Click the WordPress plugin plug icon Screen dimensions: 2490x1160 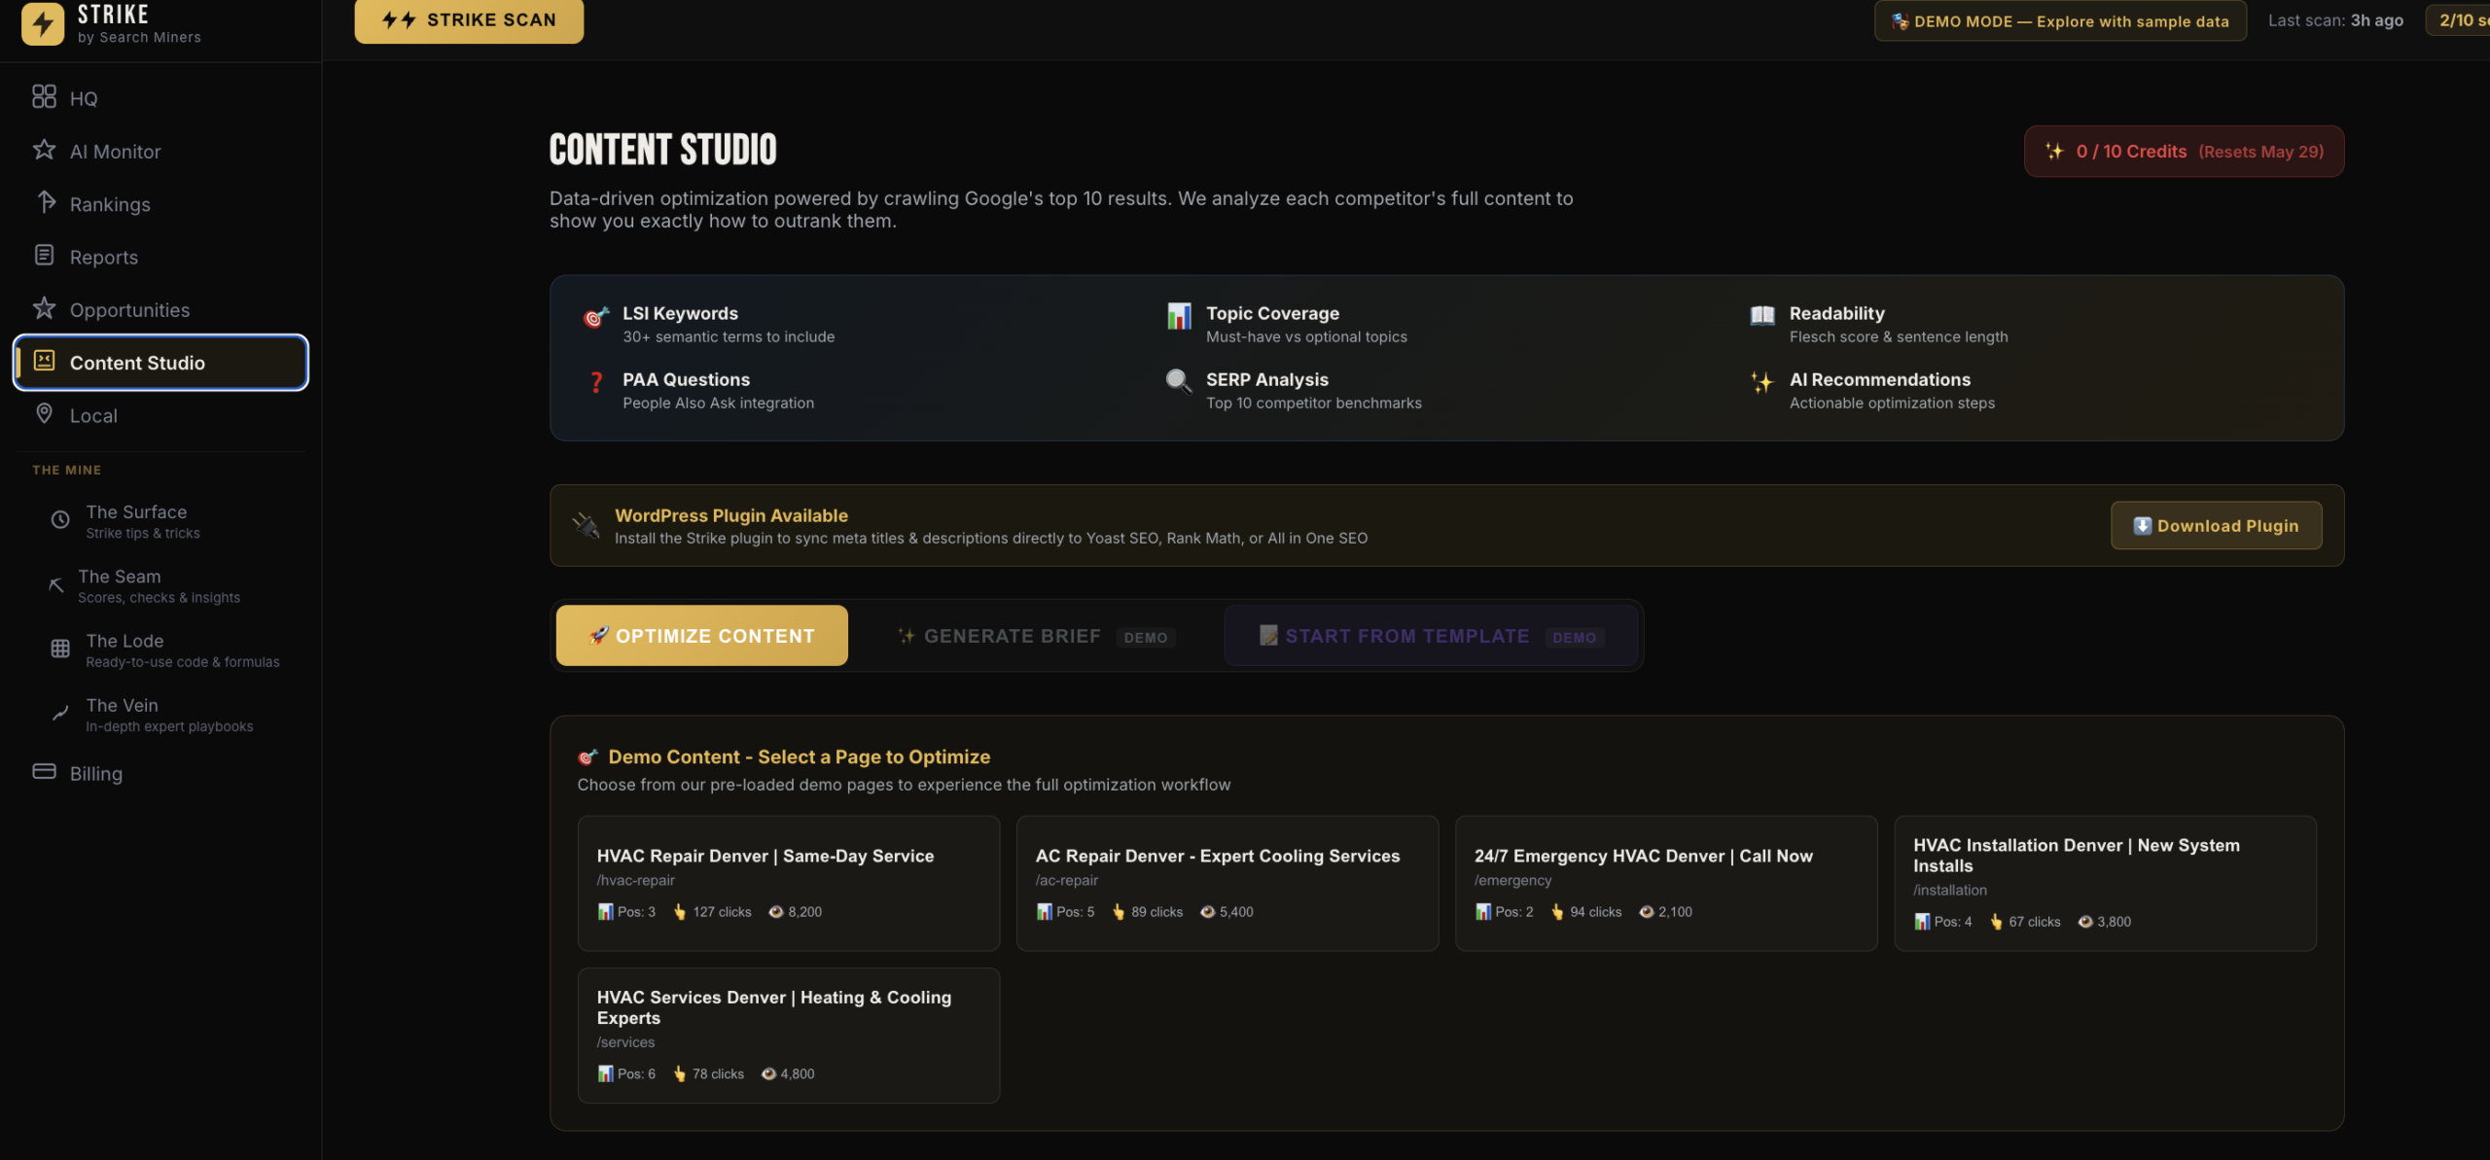[586, 525]
